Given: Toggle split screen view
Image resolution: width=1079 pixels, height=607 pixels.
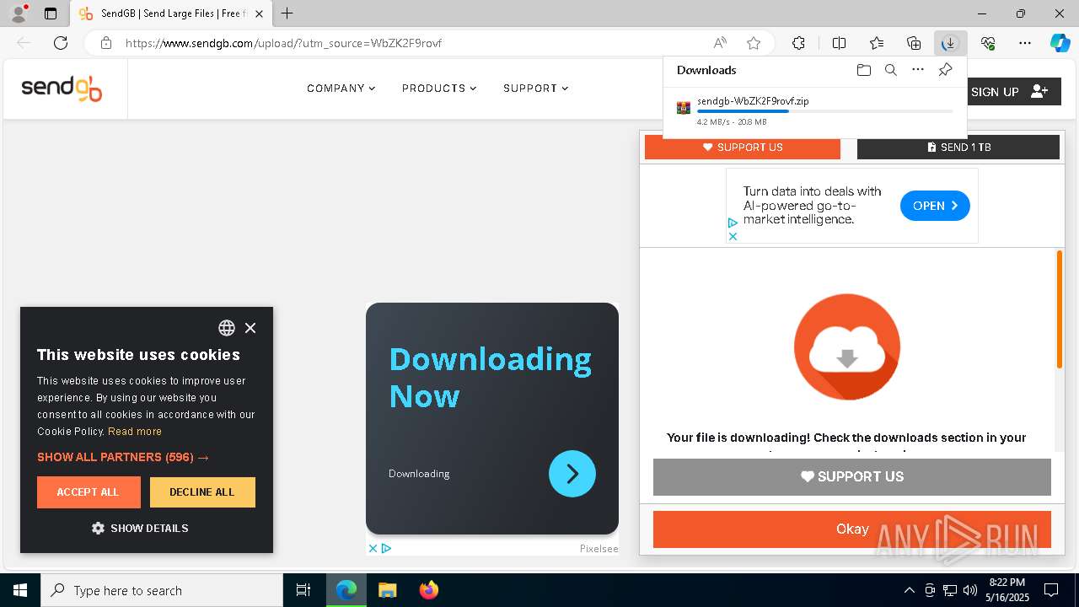Looking at the screenshot, I should click(x=839, y=43).
